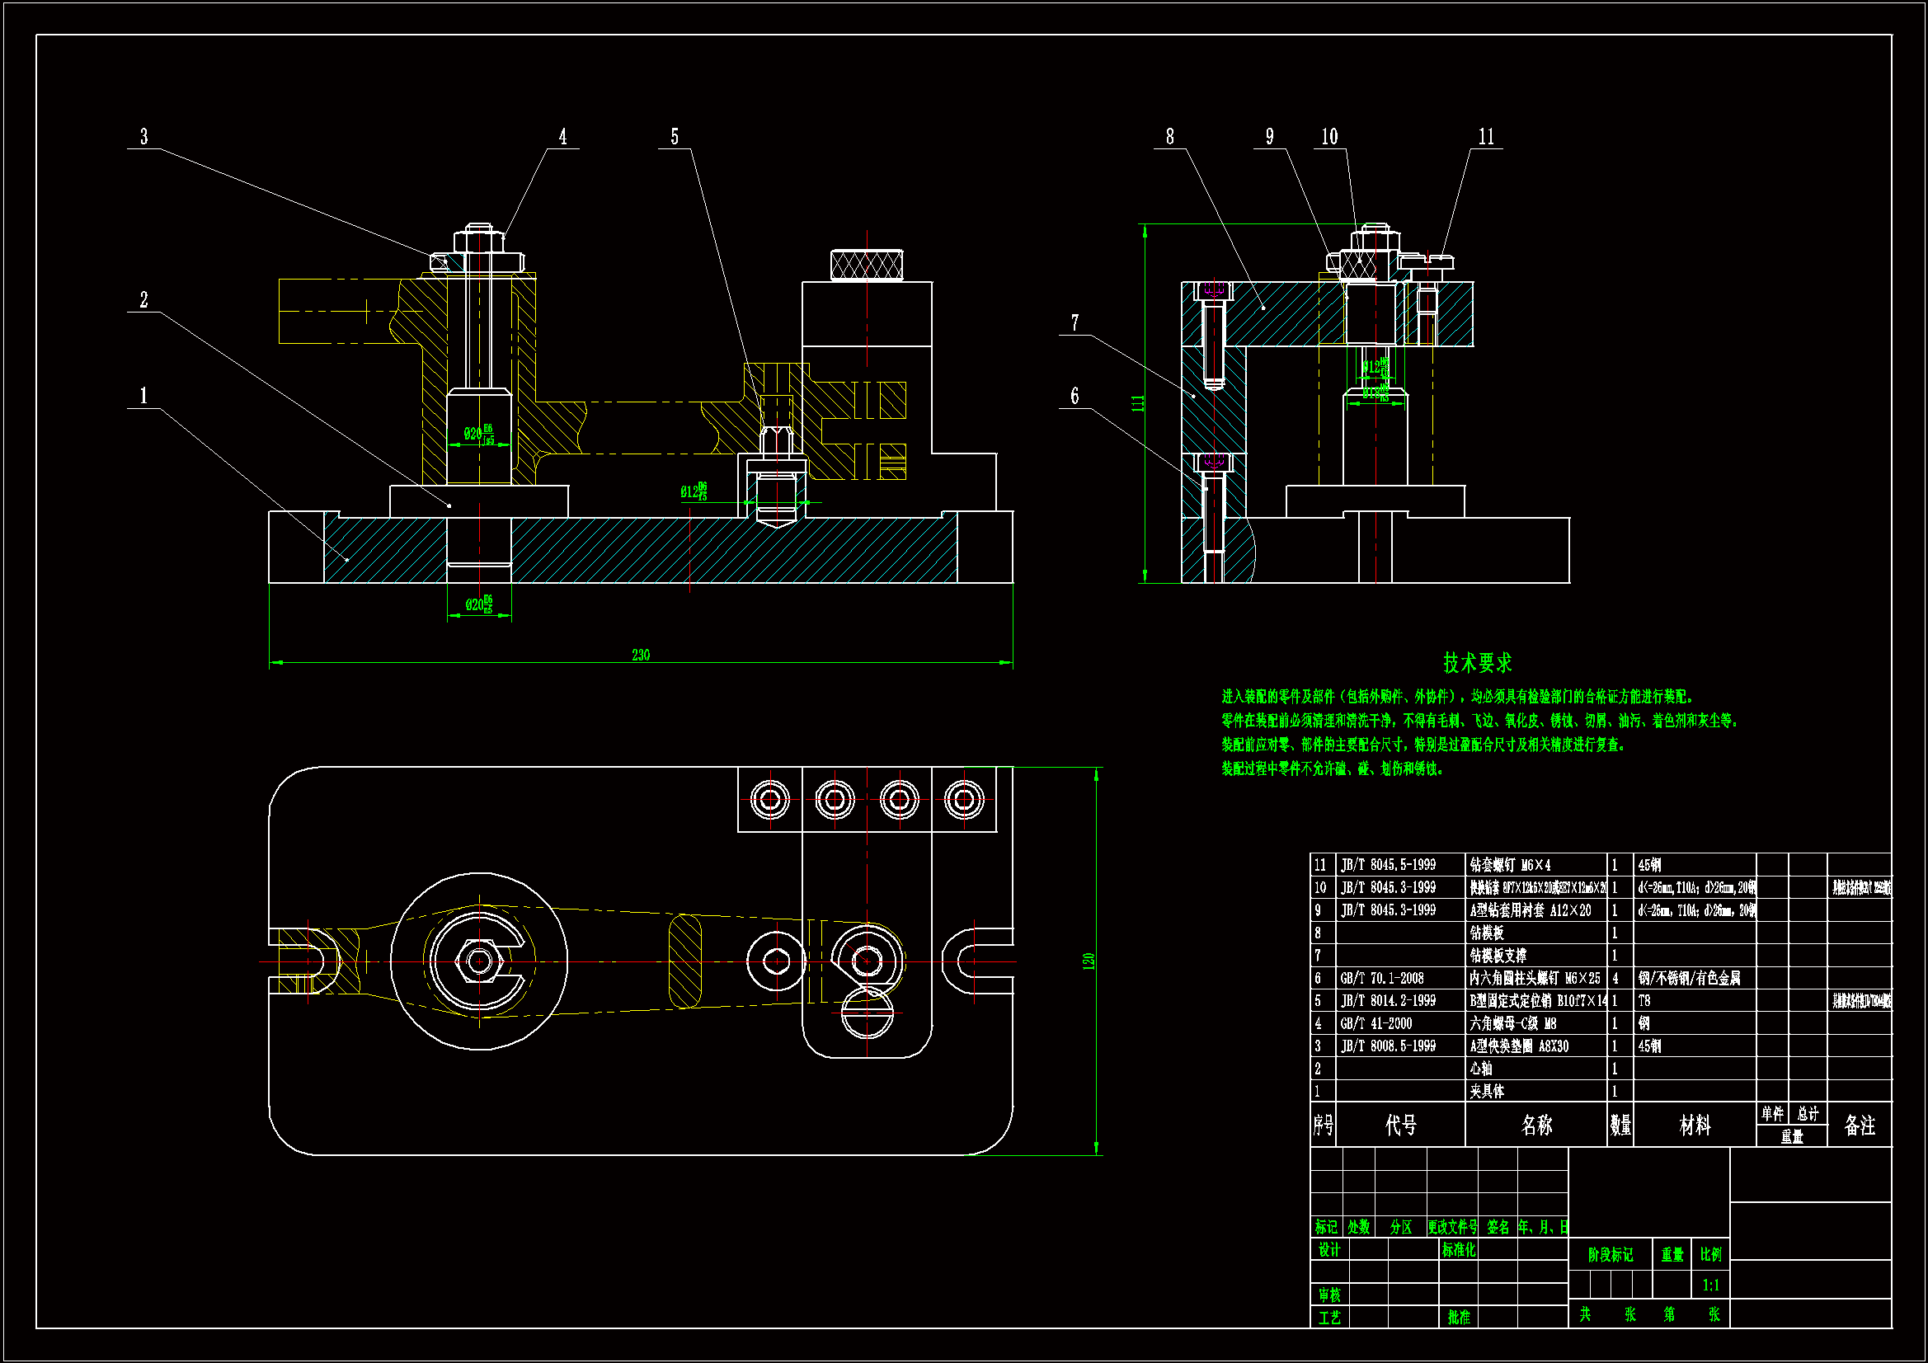
Task: Click the 材料 column header cell
Action: tap(1695, 1126)
